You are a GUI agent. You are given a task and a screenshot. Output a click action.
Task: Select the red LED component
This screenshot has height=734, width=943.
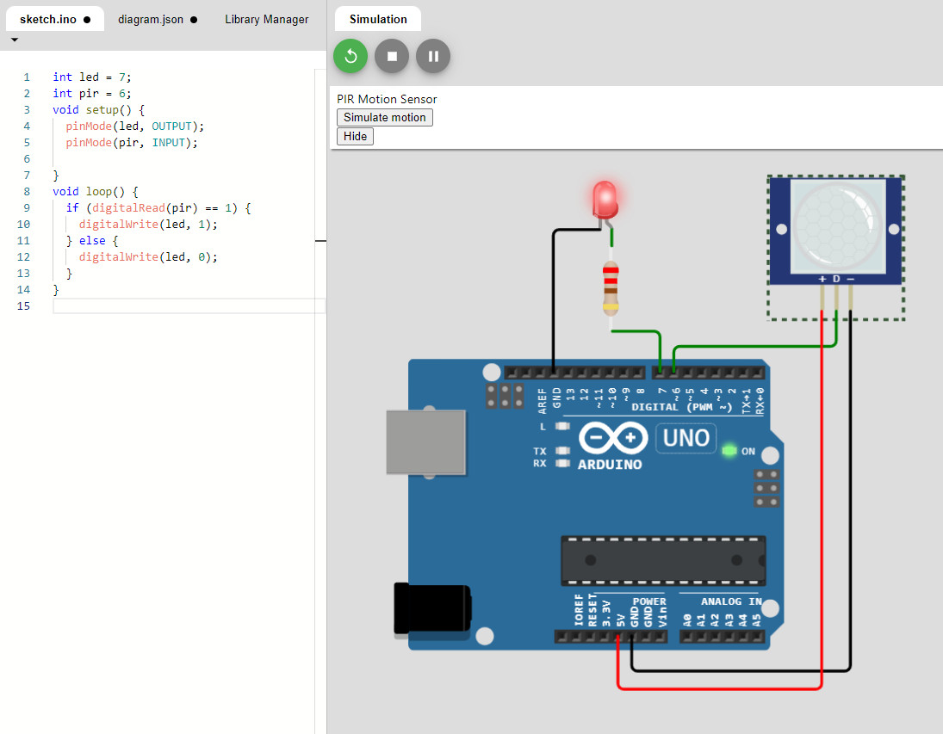tap(605, 200)
